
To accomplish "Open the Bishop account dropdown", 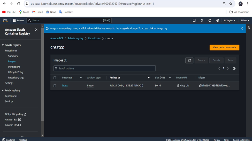I will 245,21.
